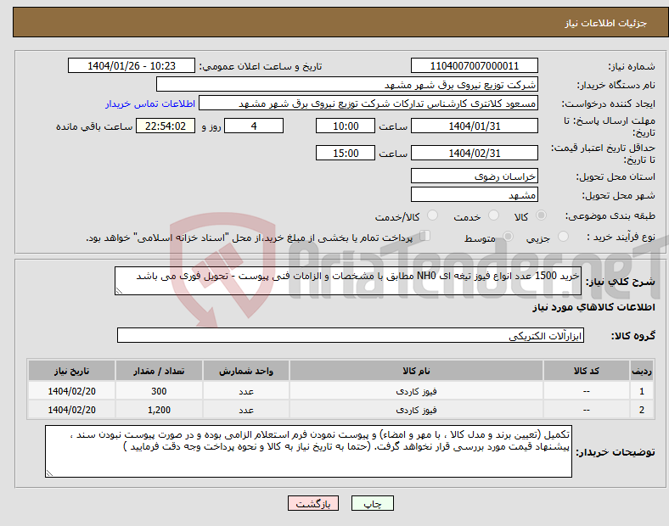Click the deadline time field 10:00
Screen dimensions: 669x526
pos(346,126)
